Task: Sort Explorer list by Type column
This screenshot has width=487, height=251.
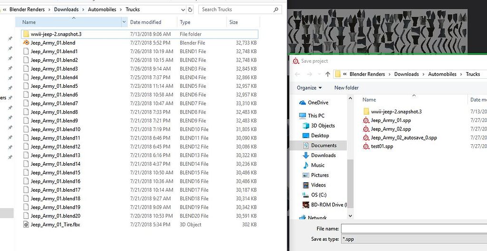Action: [x=185, y=22]
